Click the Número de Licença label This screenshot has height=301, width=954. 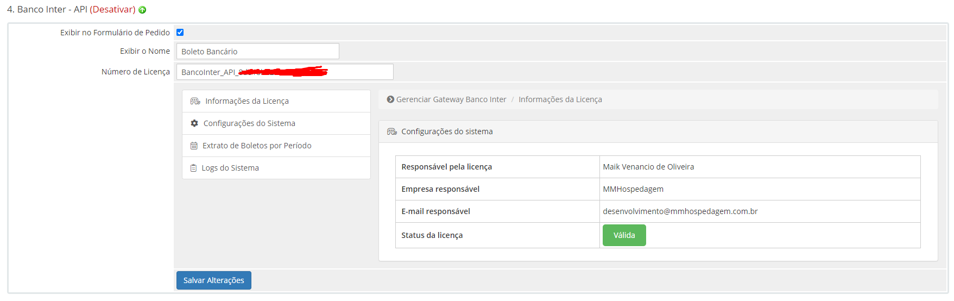(136, 72)
